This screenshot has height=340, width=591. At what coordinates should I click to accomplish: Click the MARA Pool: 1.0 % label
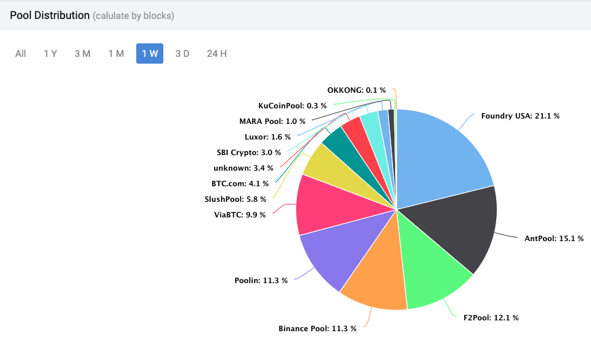pyautogui.click(x=272, y=121)
